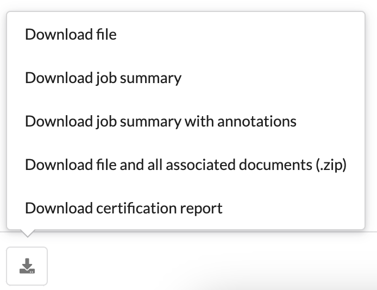
Task: Select the last option, certification report
Action: coord(186,208)
